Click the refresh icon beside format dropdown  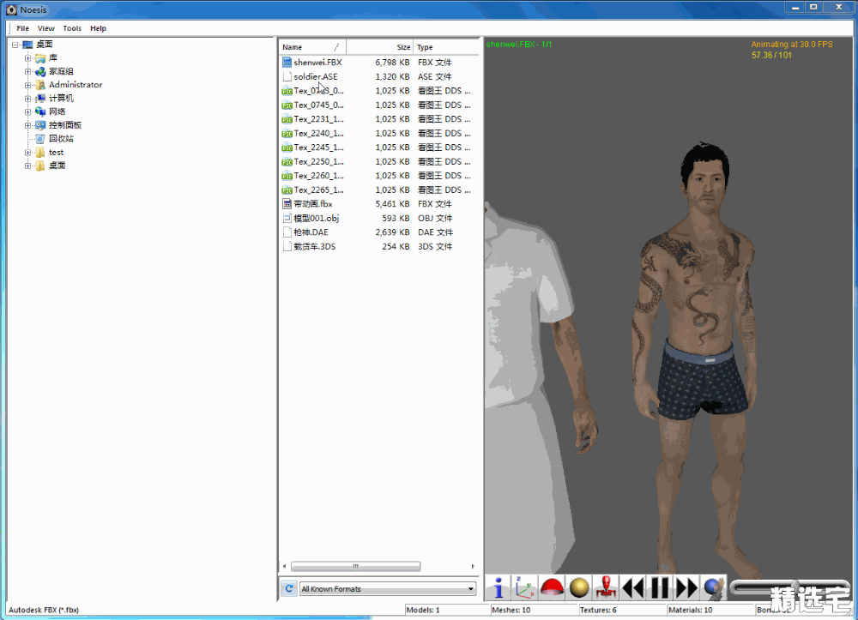tap(289, 588)
